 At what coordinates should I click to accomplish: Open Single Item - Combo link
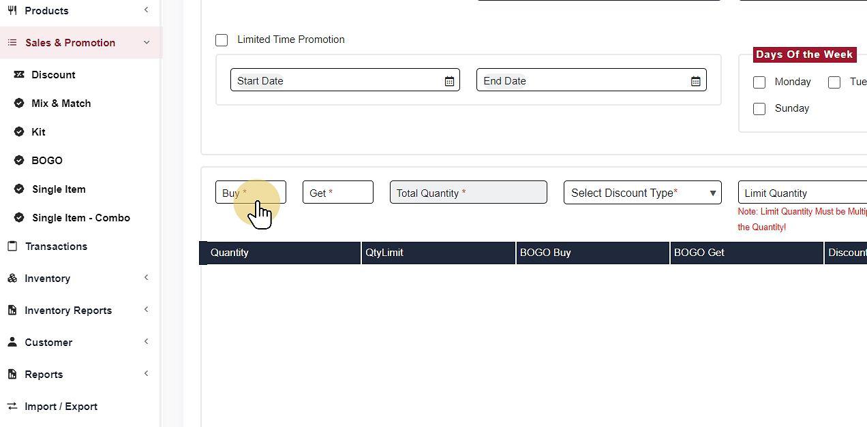tap(80, 218)
